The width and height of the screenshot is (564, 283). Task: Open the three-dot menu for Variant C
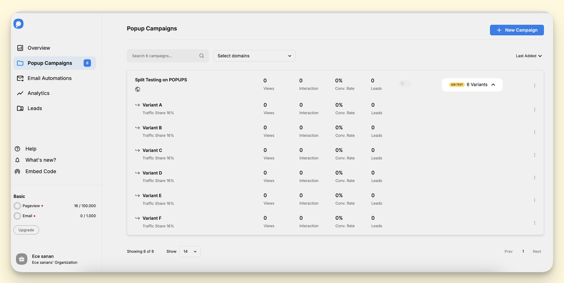coord(534,155)
